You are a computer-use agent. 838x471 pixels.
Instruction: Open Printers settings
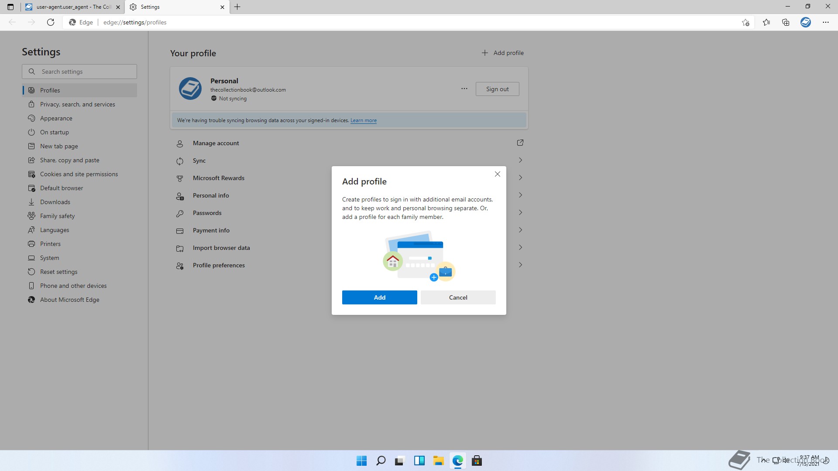point(79,244)
